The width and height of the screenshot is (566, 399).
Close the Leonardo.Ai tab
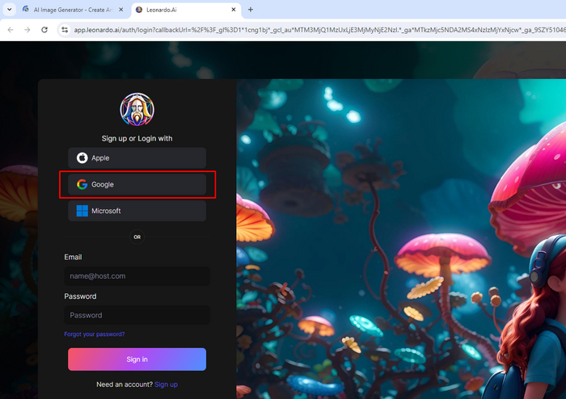tap(233, 10)
